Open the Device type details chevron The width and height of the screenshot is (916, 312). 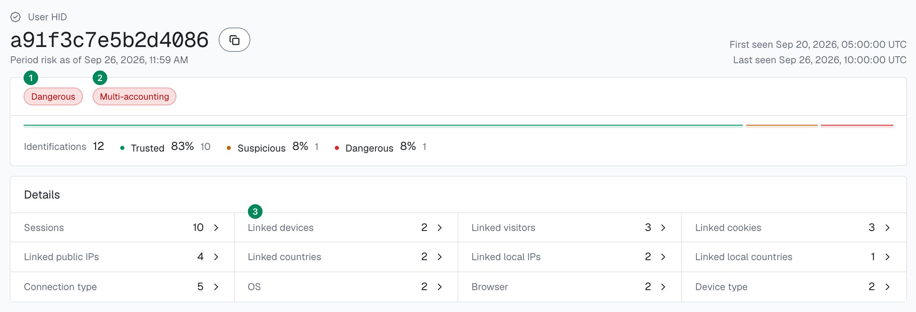[x=888, y=287]
